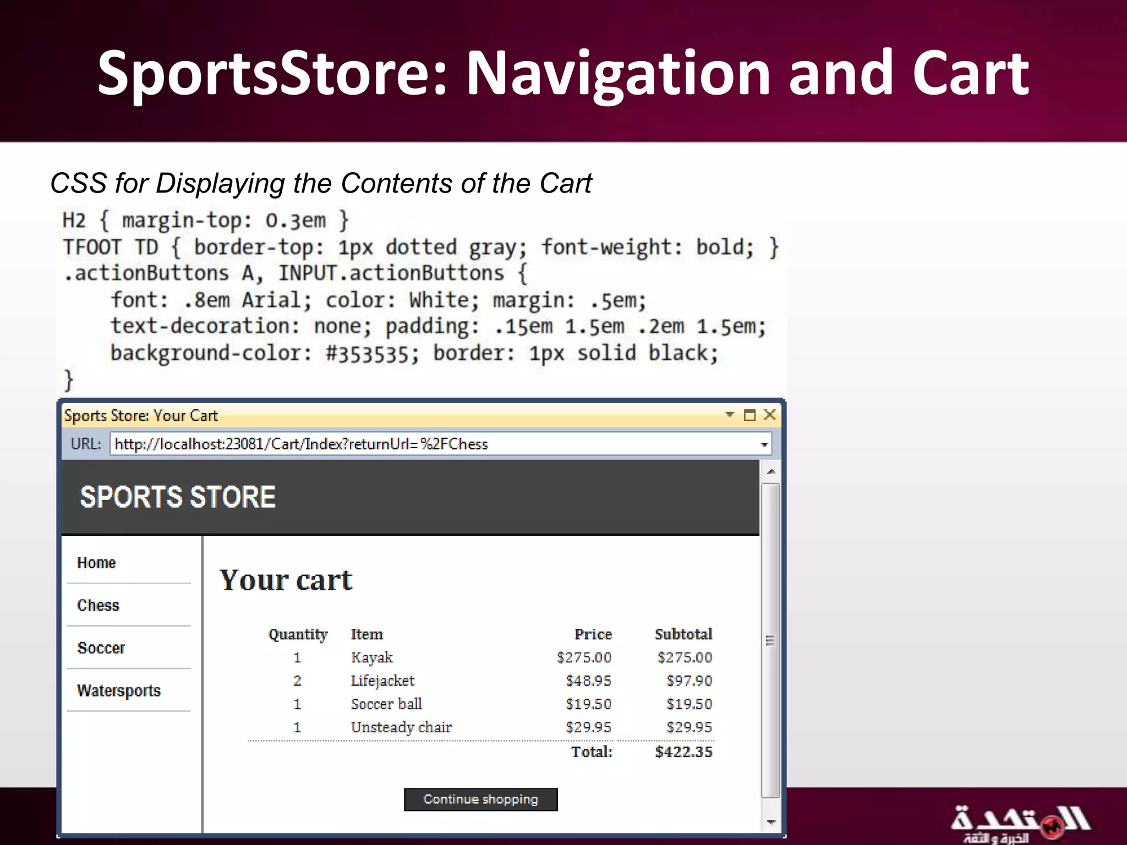Click the H2 margin-top code line
Viewport: 1127px width, 845px height.
point(206,221)
